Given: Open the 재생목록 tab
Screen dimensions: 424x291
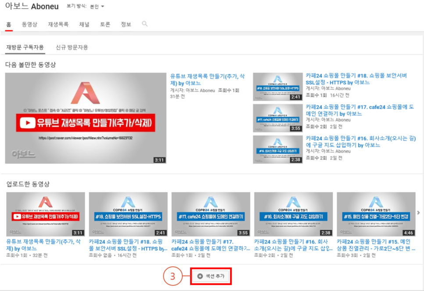Looking at the screenshot, I should (58, 24).
